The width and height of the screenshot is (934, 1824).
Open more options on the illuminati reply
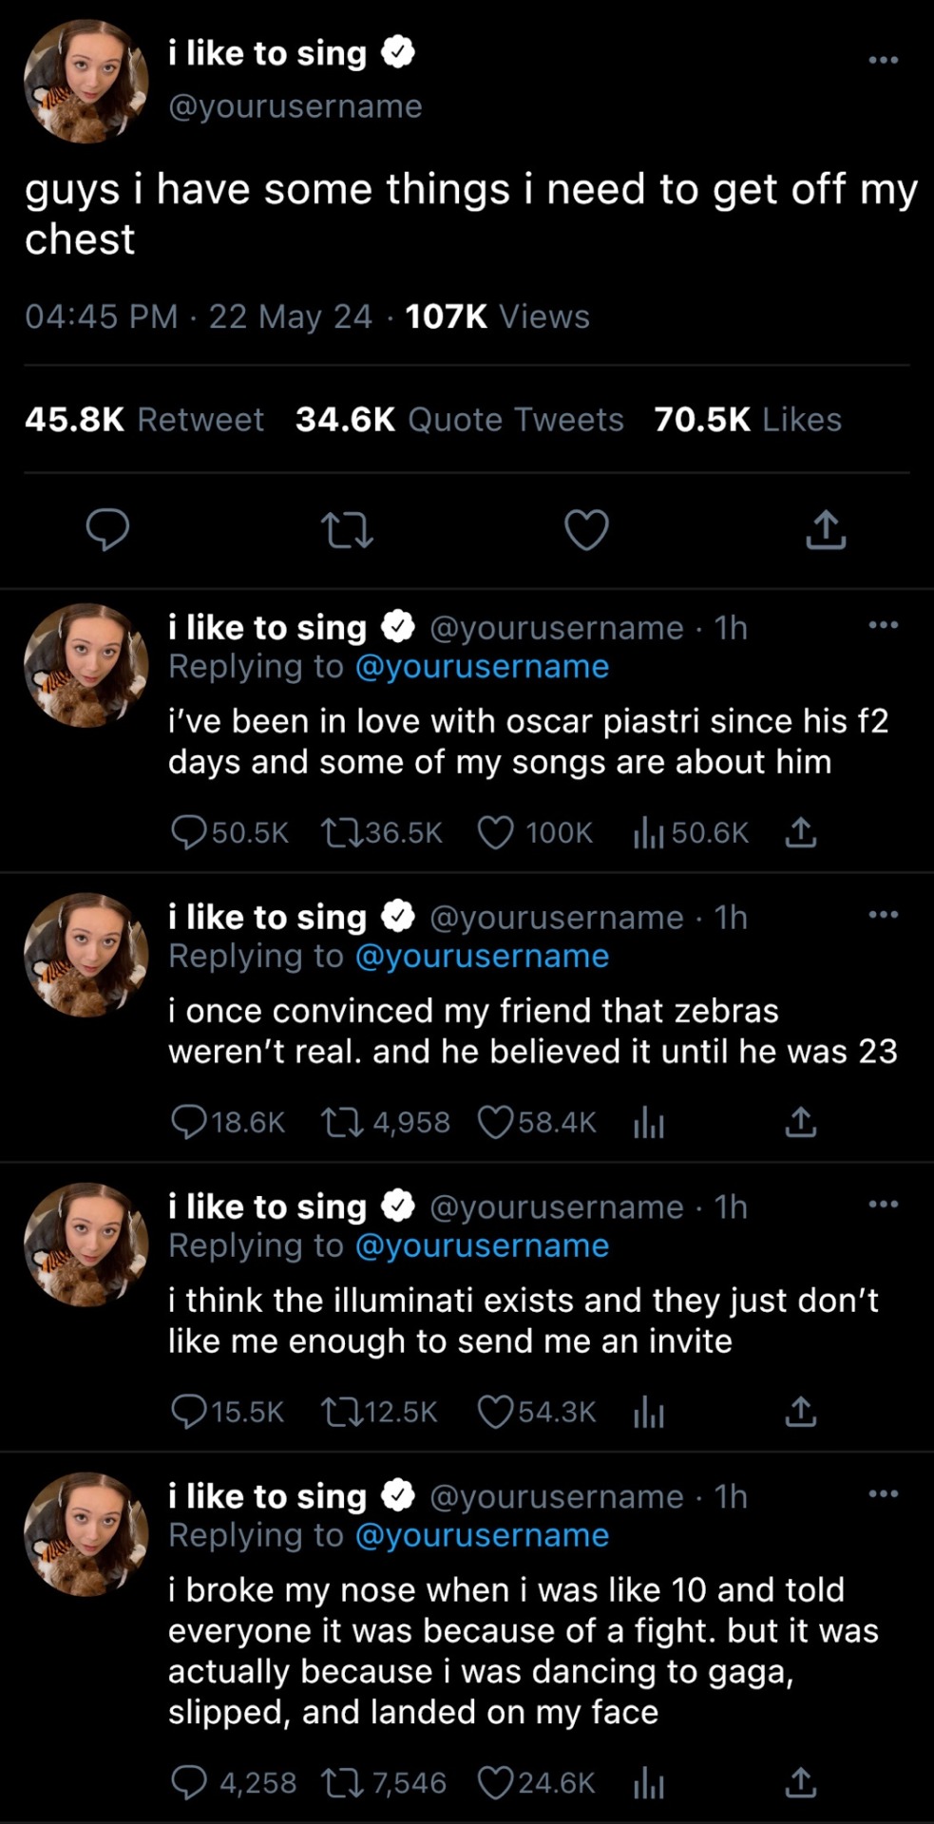[x=883, y=1205]
